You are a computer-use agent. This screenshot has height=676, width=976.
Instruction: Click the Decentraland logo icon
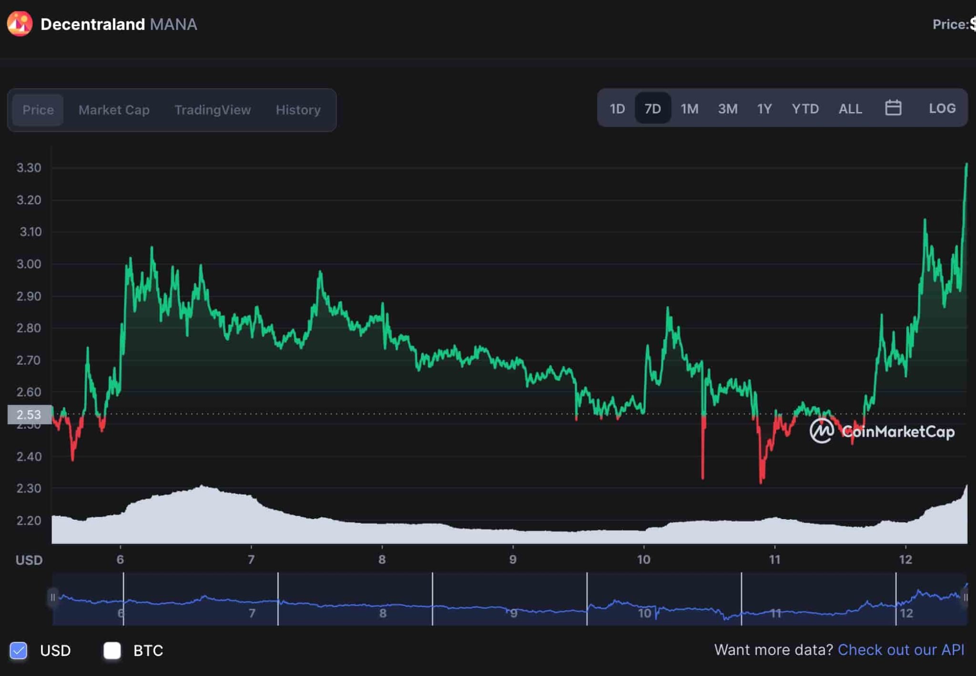(x=20, y=23)
